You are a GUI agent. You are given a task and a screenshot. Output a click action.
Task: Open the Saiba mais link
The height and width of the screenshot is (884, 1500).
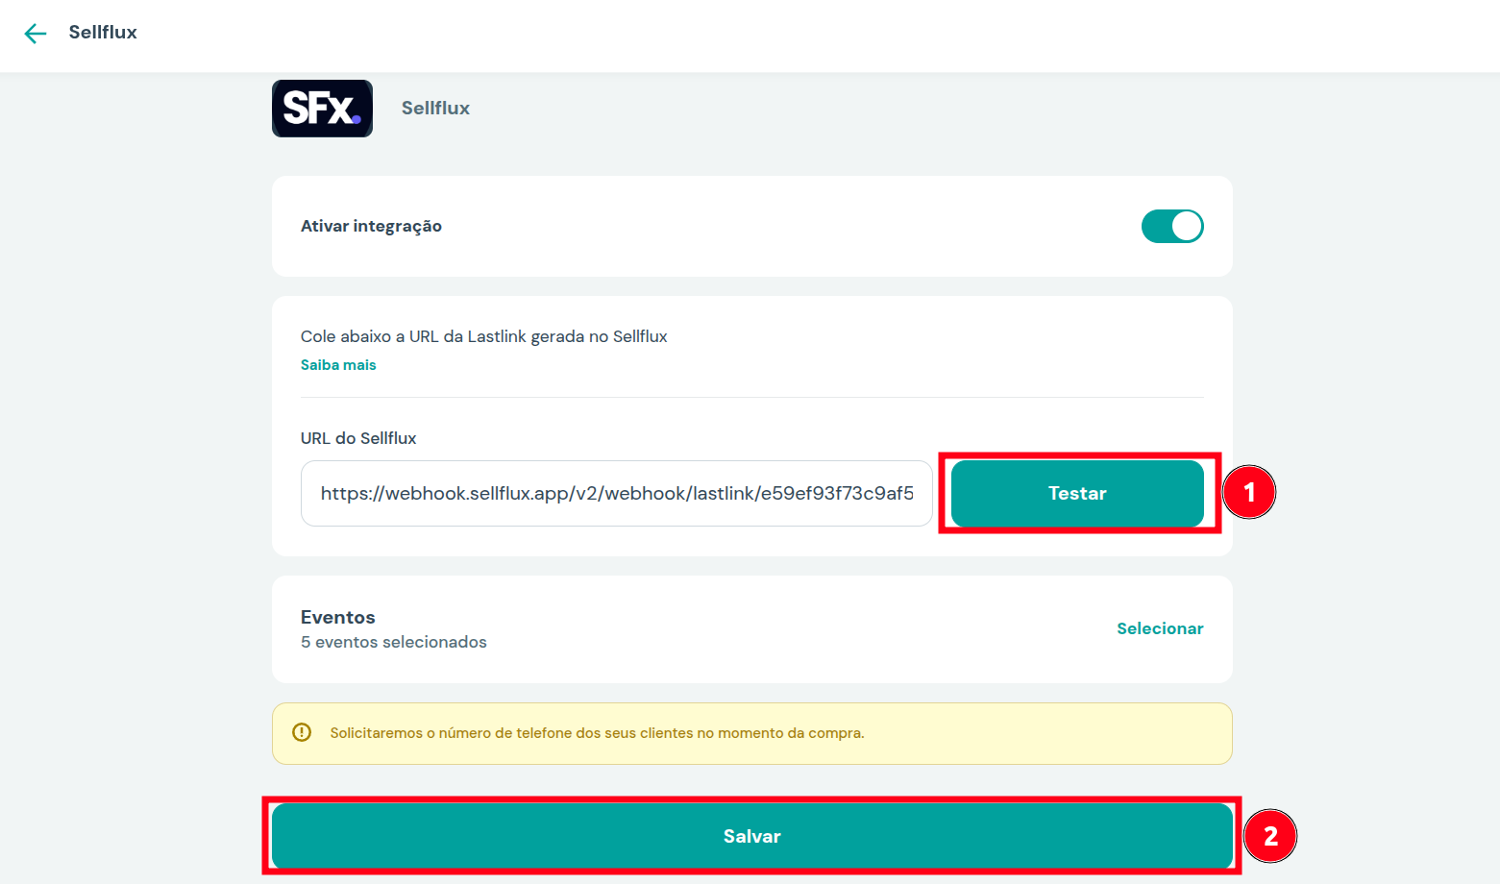(338, 365)
